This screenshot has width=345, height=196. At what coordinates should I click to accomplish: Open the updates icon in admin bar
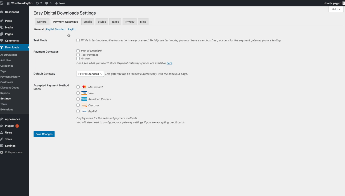37,3
